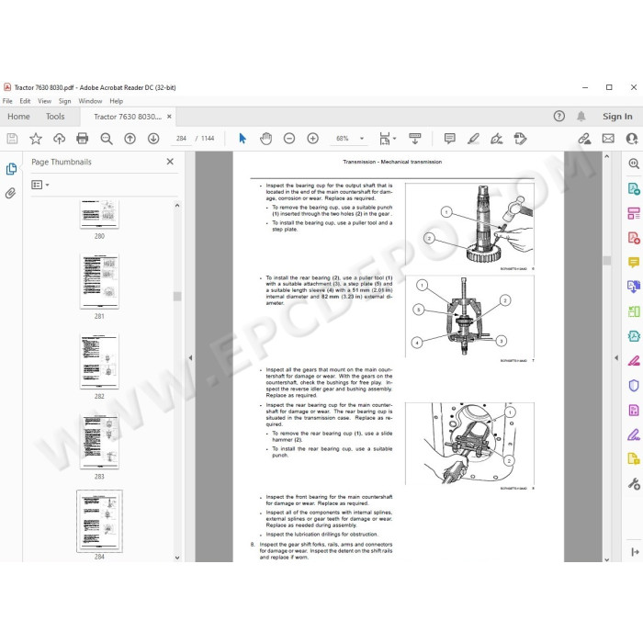This screenshot has height=643, width=643.
Task: Open the Edit menu
Action: pos(25,101)
